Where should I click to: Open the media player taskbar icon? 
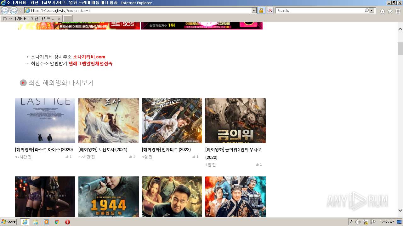pyautogui.click(x=46, y=222)
